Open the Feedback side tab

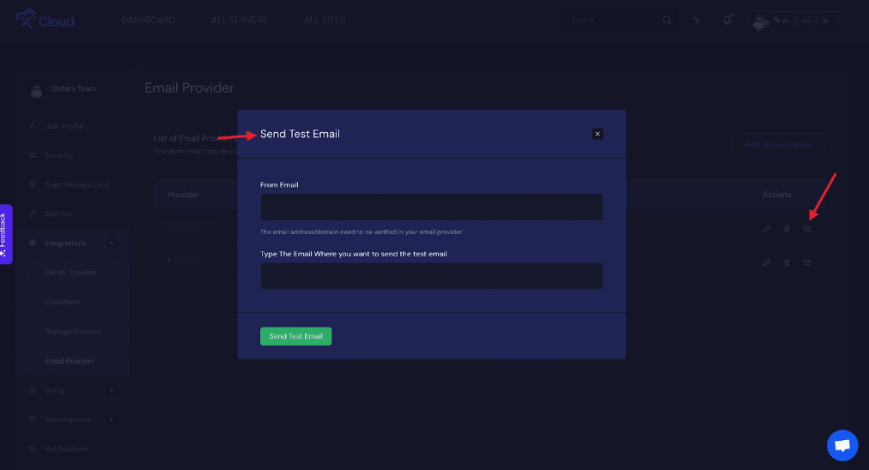pos(5,234)
